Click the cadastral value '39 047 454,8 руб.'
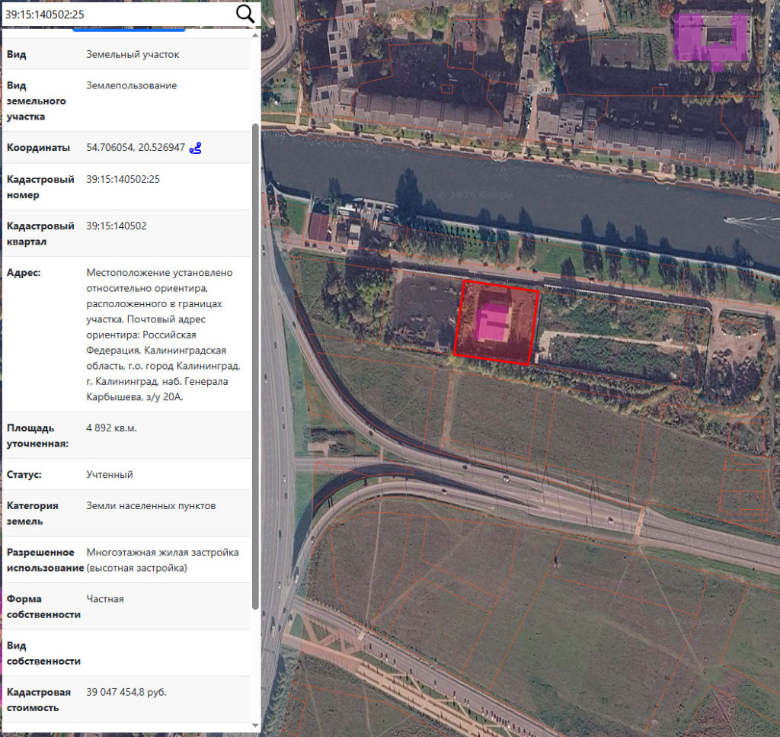The height and width of the screenshot is (737, 780). click(x=126, y=692)
